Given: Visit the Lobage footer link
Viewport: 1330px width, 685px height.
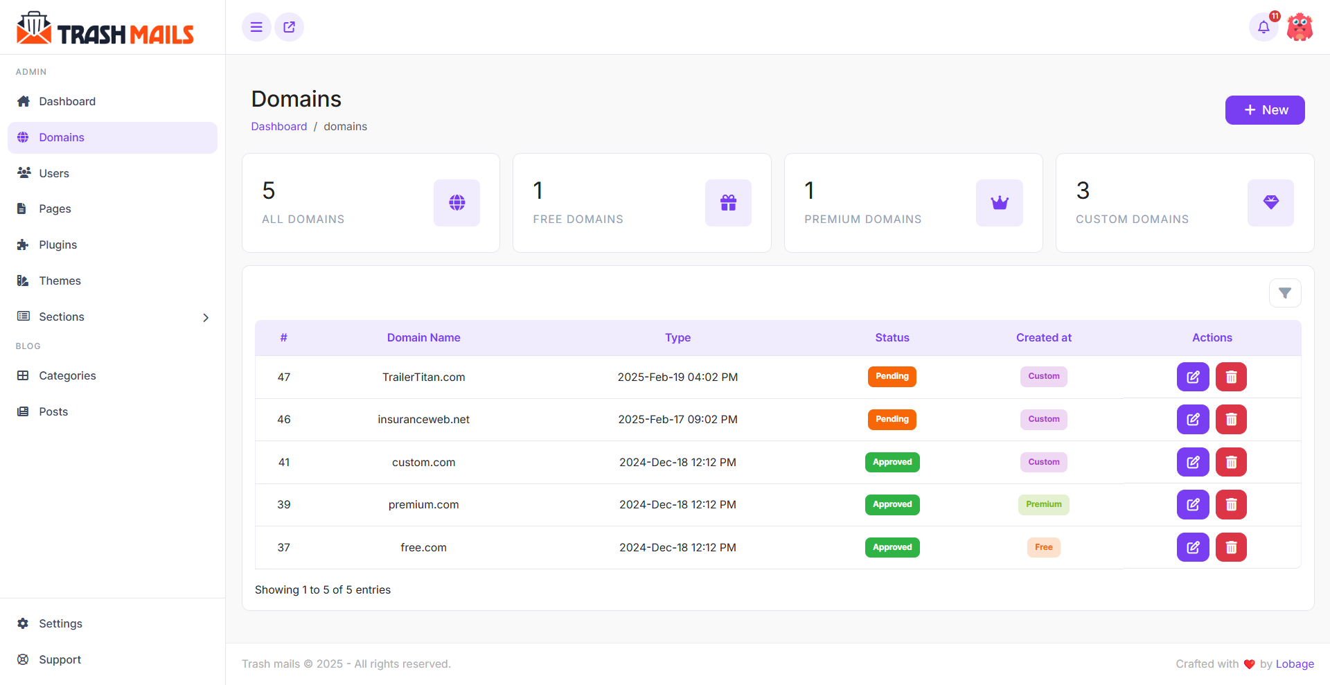Looking at the screenshot, I should coord(1295,664).
